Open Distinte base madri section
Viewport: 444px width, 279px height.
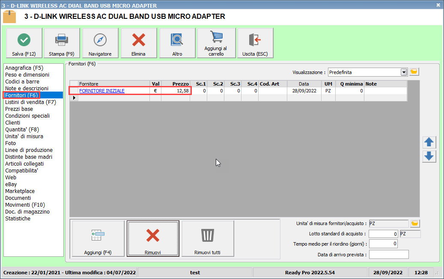[x=29, y=157]
